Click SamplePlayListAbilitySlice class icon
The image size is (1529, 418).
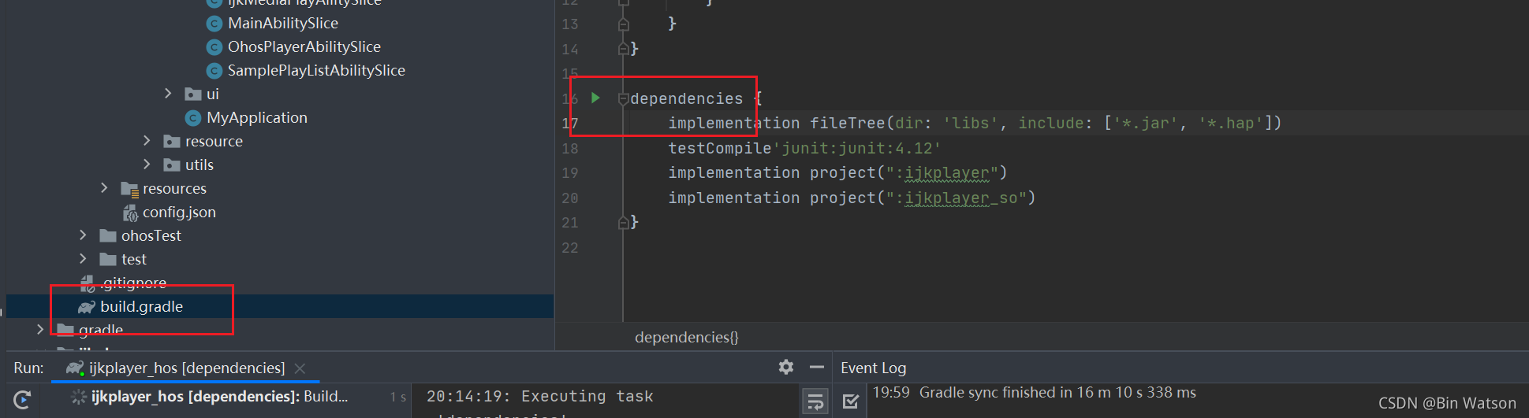pos(214,71)
